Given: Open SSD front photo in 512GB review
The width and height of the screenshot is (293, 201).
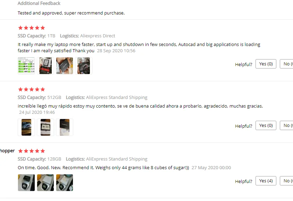Looking at the screenshot, I should (26, 127).
